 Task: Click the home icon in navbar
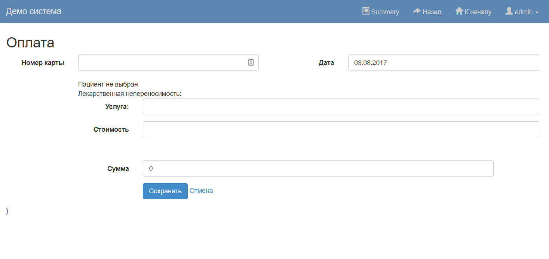pyautogui.click(x=459, y=11)
